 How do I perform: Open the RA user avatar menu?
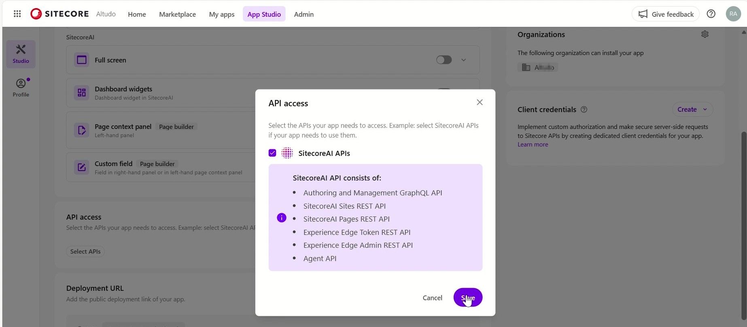click(x=733, y=14)
